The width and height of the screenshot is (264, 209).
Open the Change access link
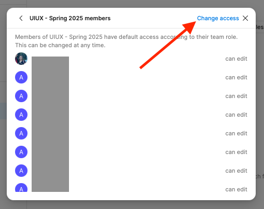point(218,18)
